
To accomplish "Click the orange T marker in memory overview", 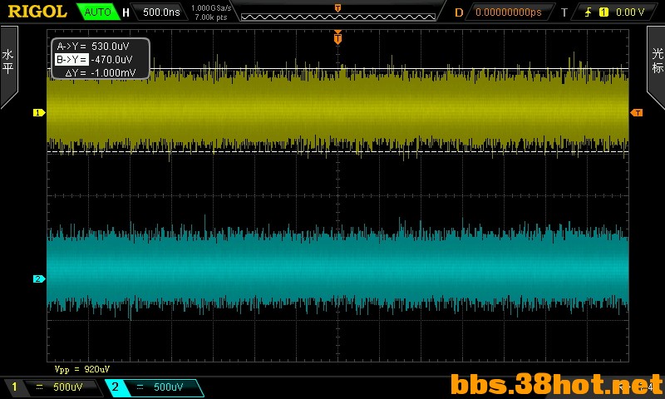I will click(337, 7).
